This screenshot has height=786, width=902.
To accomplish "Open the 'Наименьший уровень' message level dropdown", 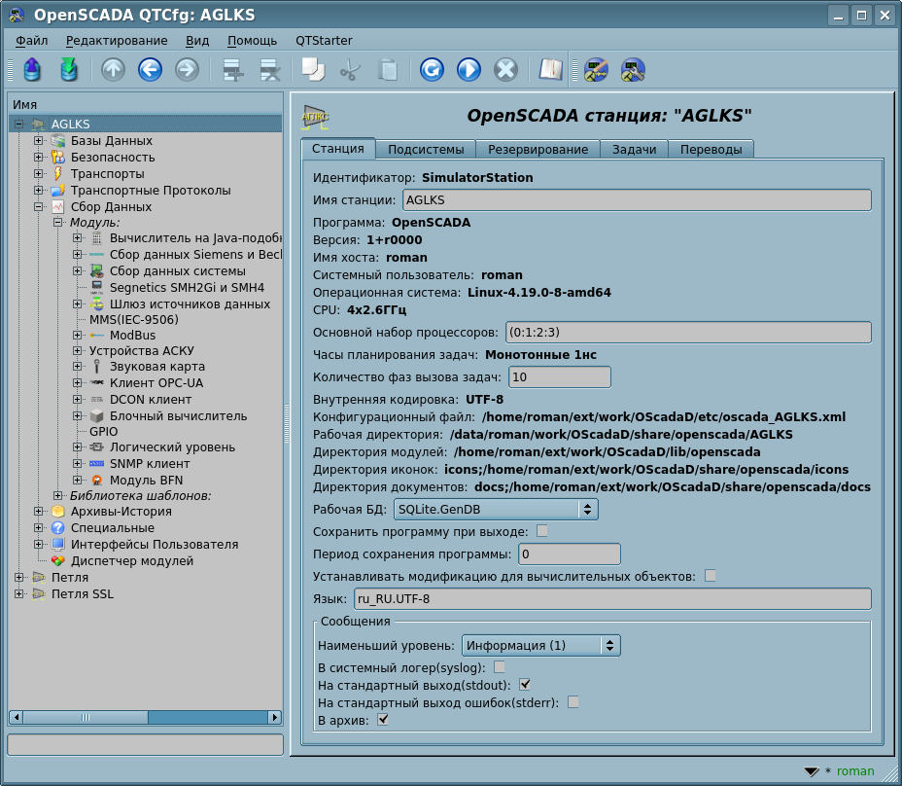I will 540,646.
